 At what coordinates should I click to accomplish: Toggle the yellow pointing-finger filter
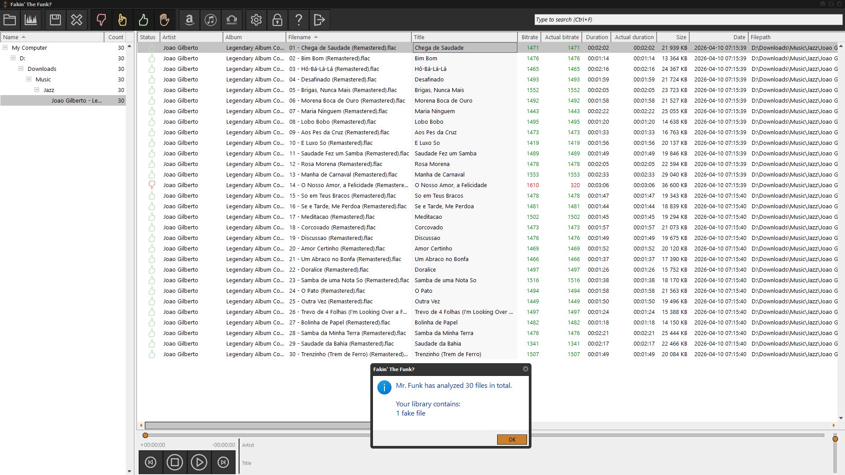pos(122,20)
